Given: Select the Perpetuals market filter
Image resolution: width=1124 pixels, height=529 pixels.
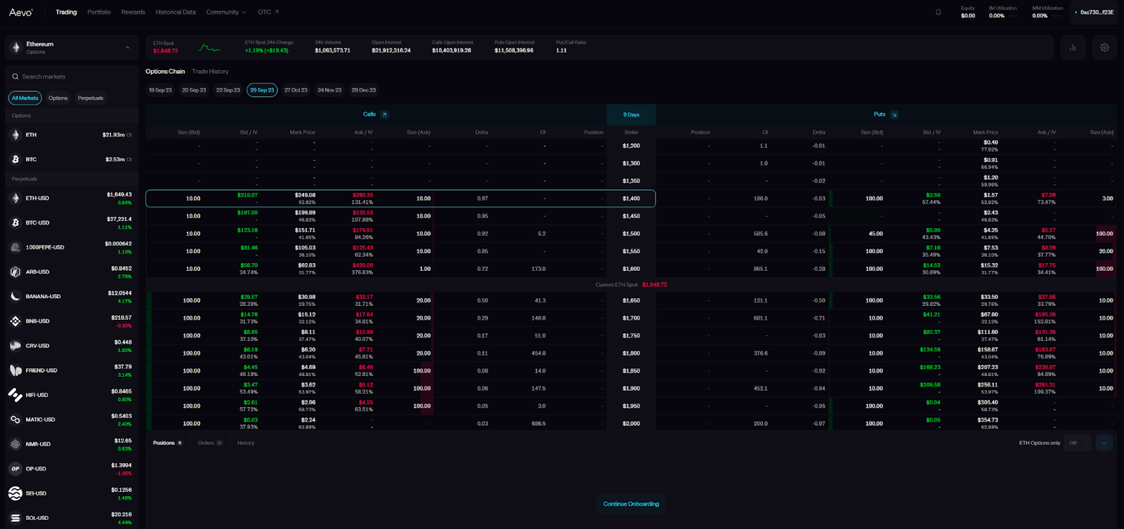Looking at the screenshot, I should (x=91, y=98).
